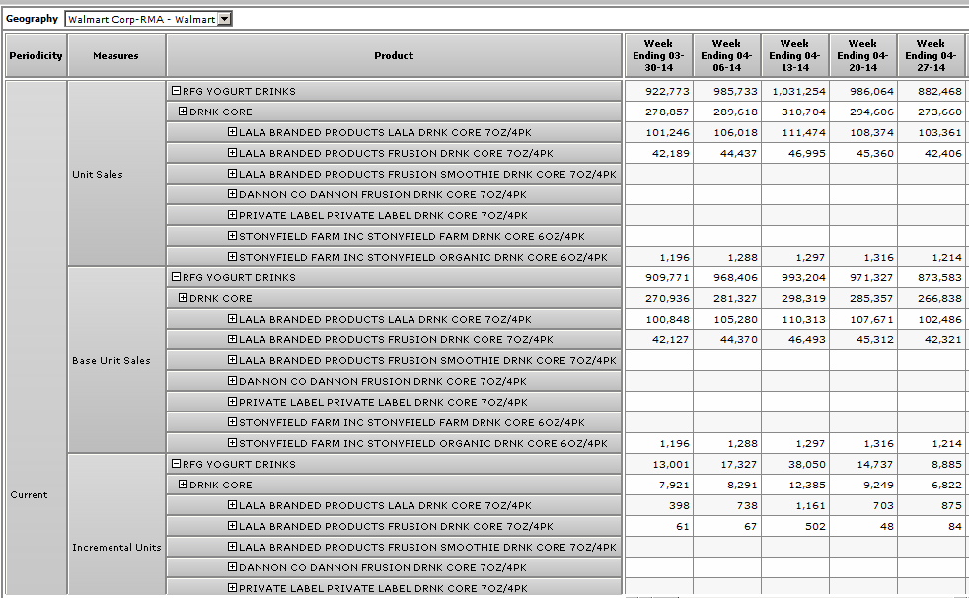
Task: Expand DRNK CORE under Base Unit Sales
Action: point(183,298)
